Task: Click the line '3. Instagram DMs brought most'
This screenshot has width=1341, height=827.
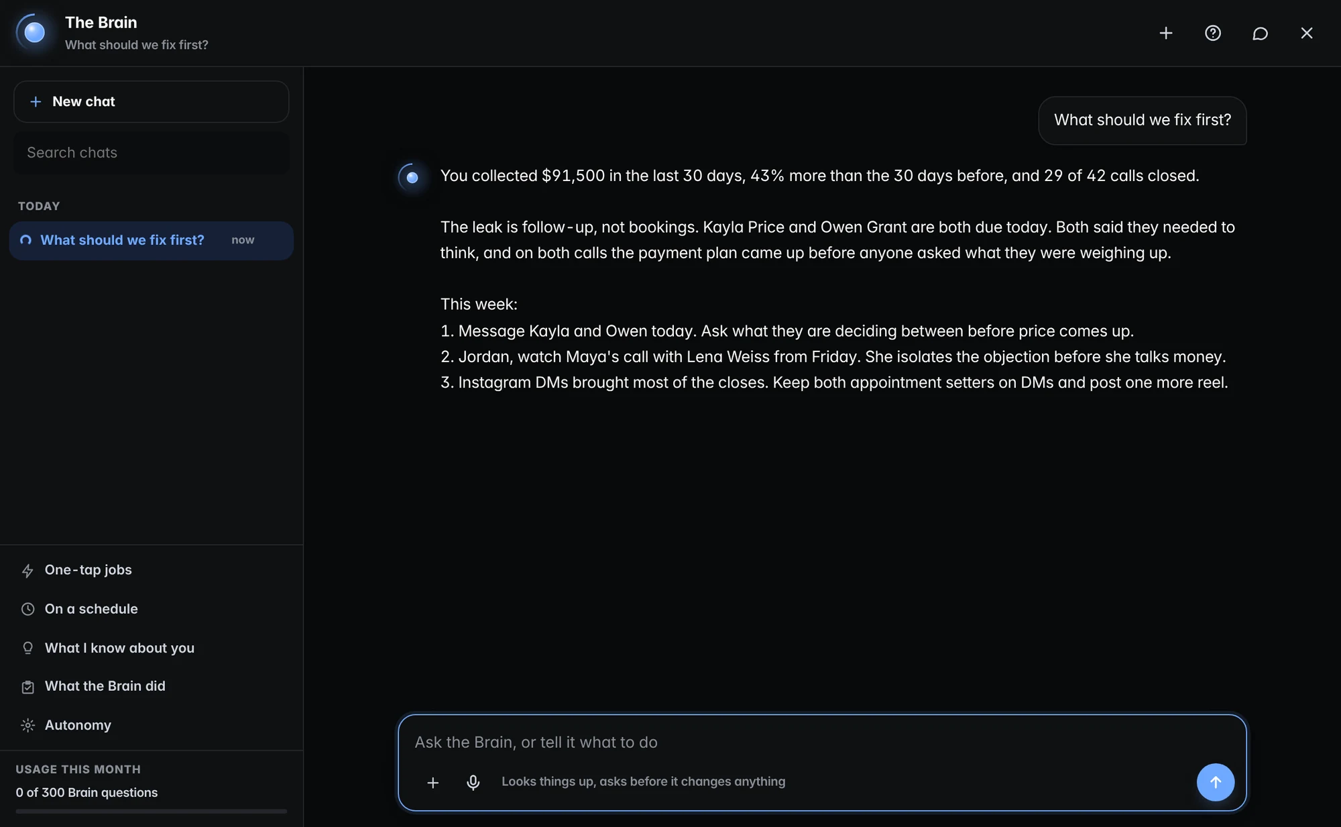Action: pos(834,382)
